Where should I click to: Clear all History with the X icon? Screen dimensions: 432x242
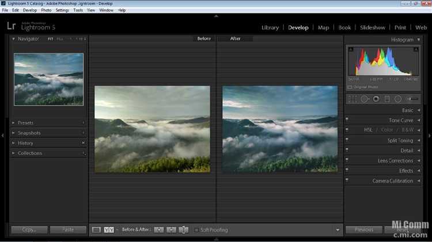point(83,143)
